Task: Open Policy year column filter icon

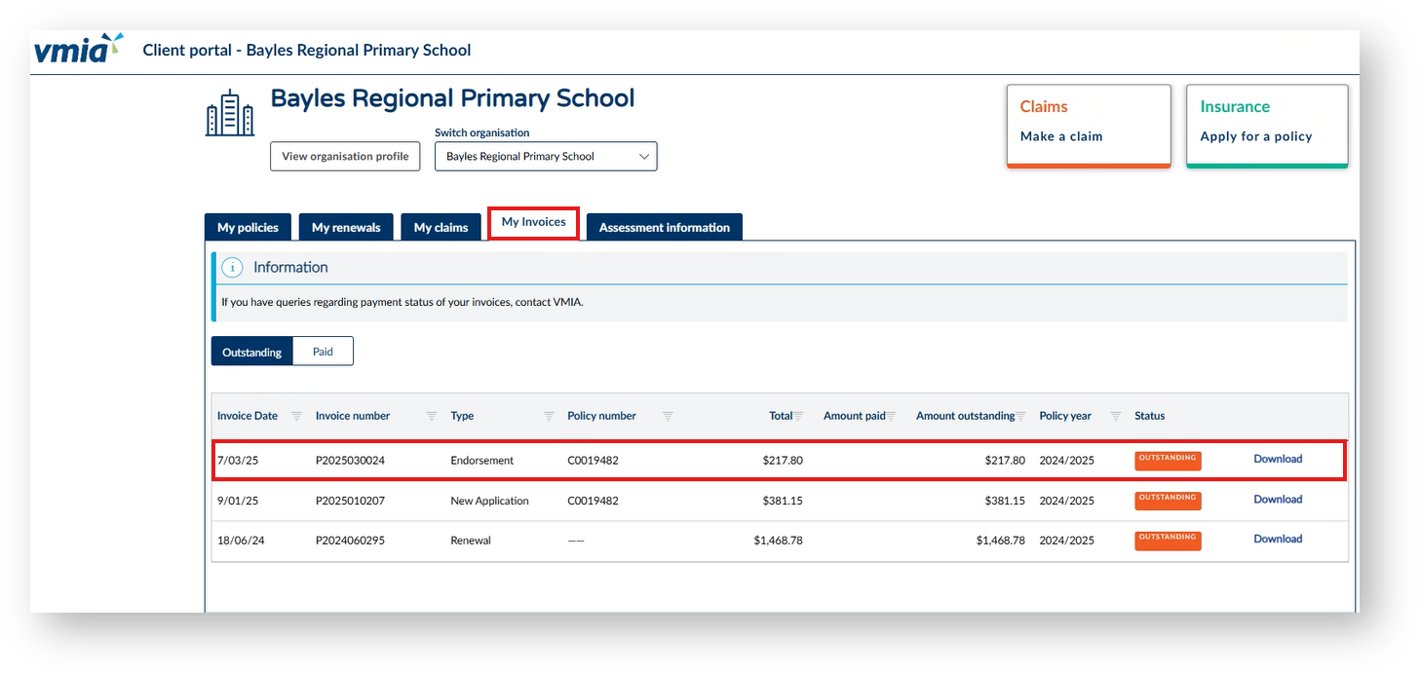Action: click(x=1116, y=416)
